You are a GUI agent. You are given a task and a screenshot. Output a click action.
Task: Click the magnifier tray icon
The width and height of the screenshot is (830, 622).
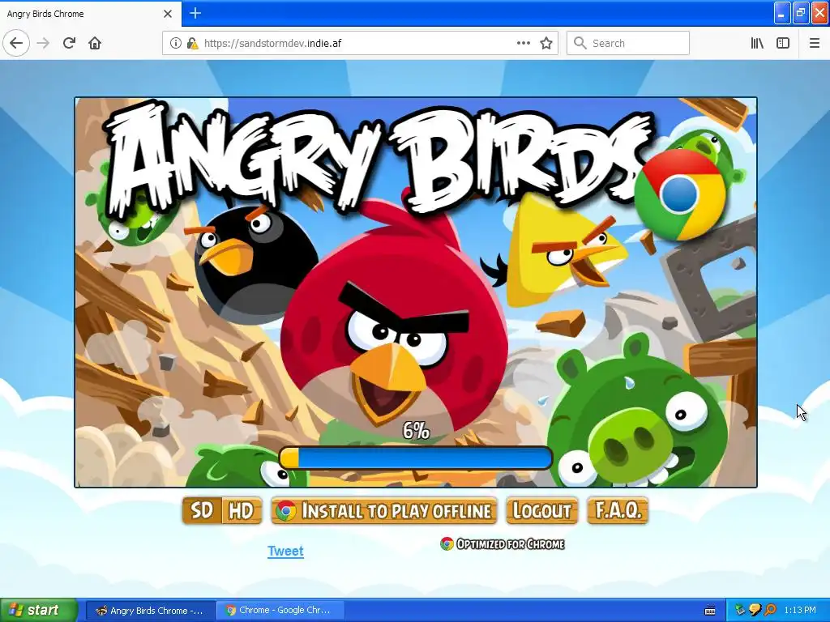coord(770,611)
